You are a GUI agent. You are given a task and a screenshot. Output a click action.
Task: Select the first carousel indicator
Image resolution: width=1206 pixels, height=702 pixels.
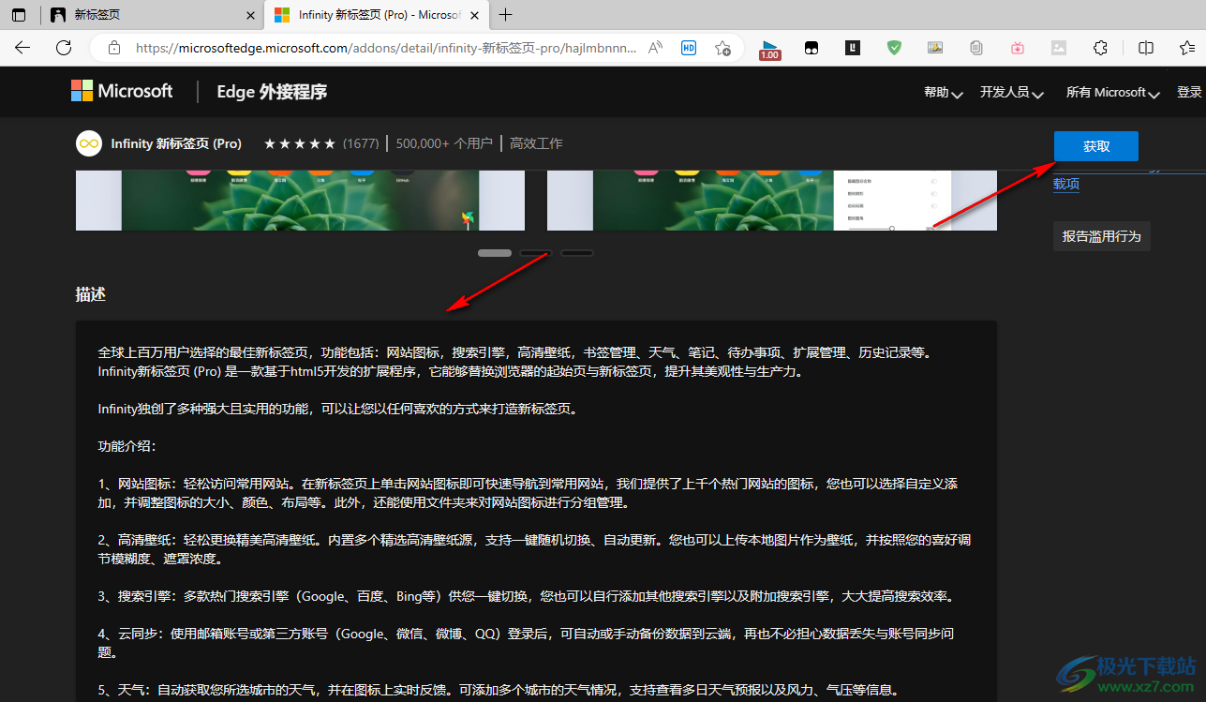pos(495,252)
